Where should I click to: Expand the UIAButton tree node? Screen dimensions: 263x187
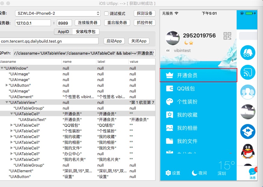pos(7,85)
